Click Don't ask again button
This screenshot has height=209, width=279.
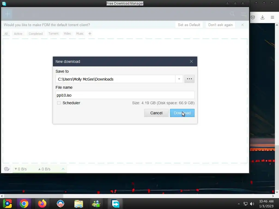(x=220, y=25)
